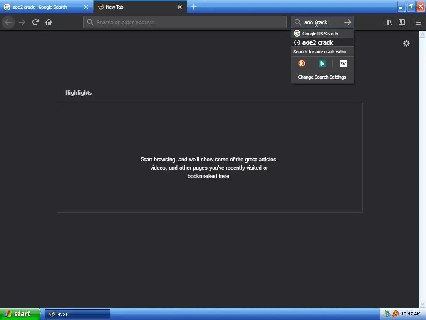Open a new tab with plus button
426x320 pixels.
194,7
